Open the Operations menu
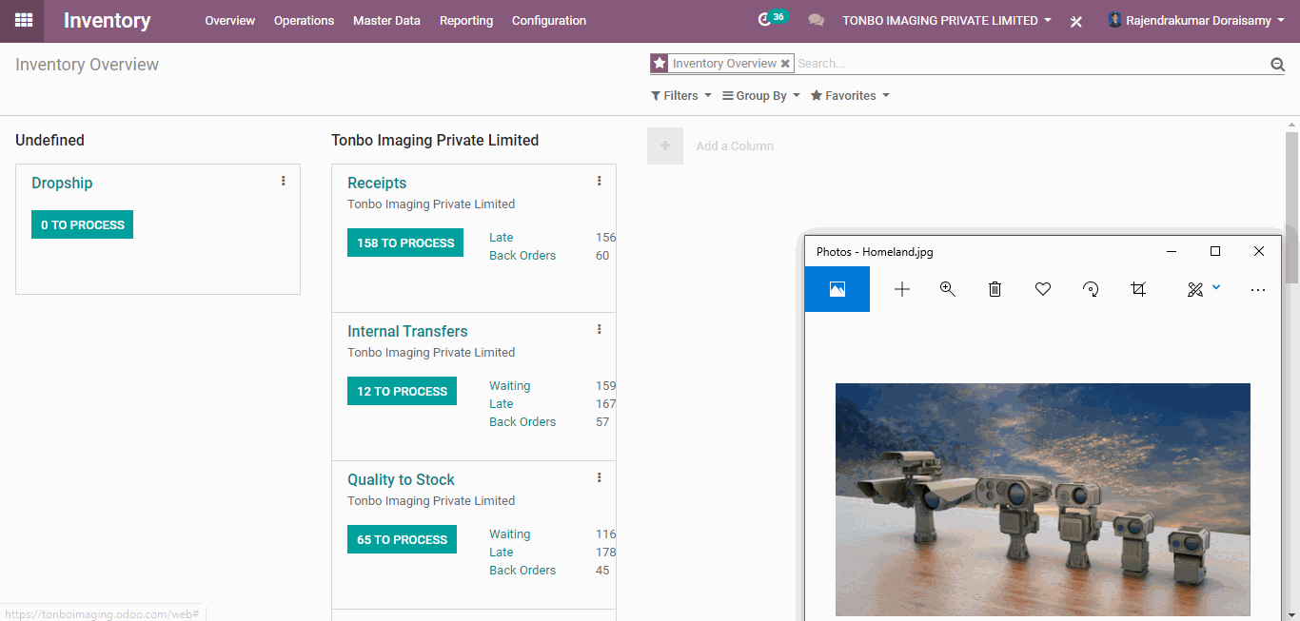The height and width of the screenshot is (621, 1300). pyautogui.click(x=304, y=20)
